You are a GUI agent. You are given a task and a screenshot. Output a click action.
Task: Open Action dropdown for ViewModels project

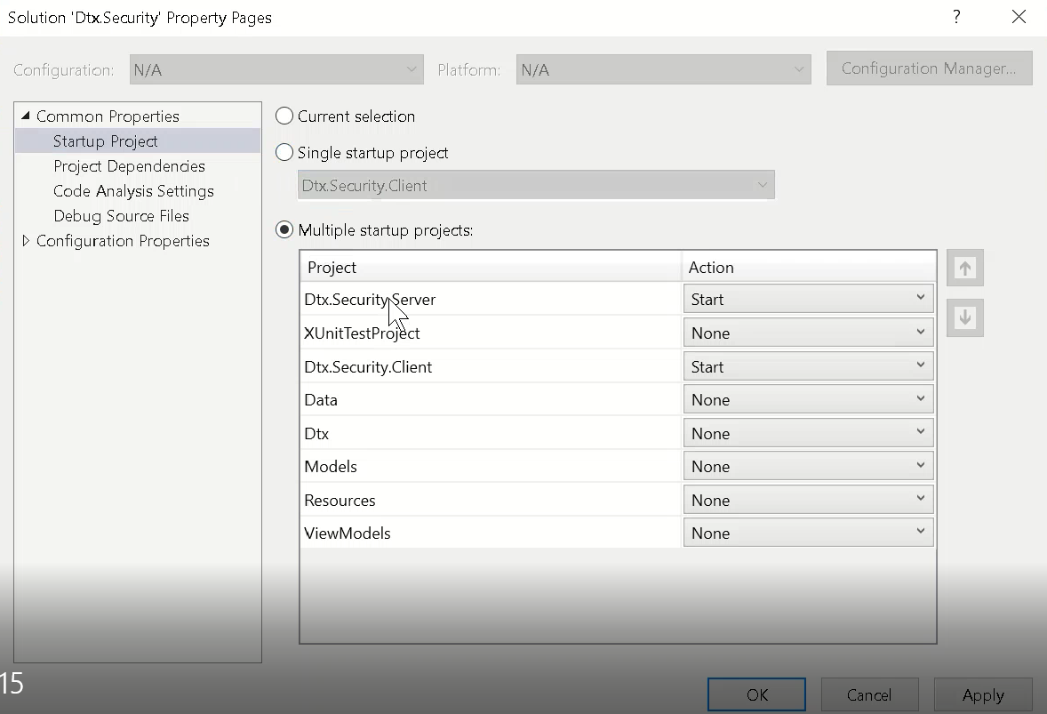click(808, 533)
